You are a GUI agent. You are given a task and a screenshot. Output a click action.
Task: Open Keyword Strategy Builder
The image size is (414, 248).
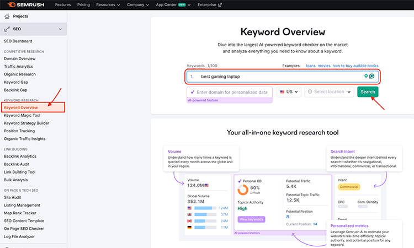click(x=26, y=123)
